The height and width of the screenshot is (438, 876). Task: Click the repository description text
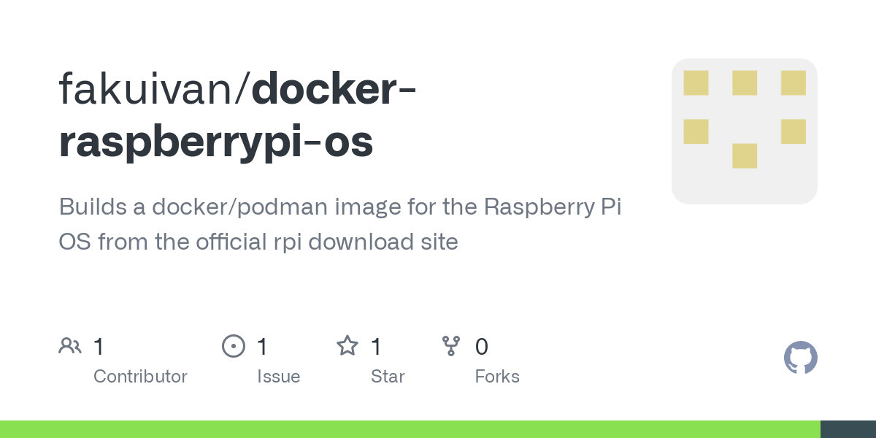point(340,224)
